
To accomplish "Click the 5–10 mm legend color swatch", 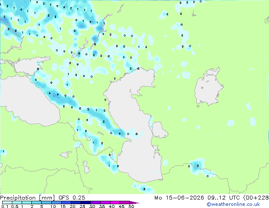I will click(47, 202).
